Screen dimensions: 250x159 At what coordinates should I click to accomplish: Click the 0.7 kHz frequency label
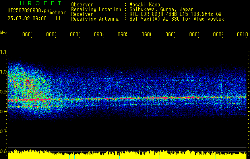click(3, 131)
